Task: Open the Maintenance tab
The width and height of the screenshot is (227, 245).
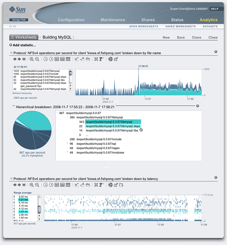Action: pyautogui.click(x=113, y=20)
